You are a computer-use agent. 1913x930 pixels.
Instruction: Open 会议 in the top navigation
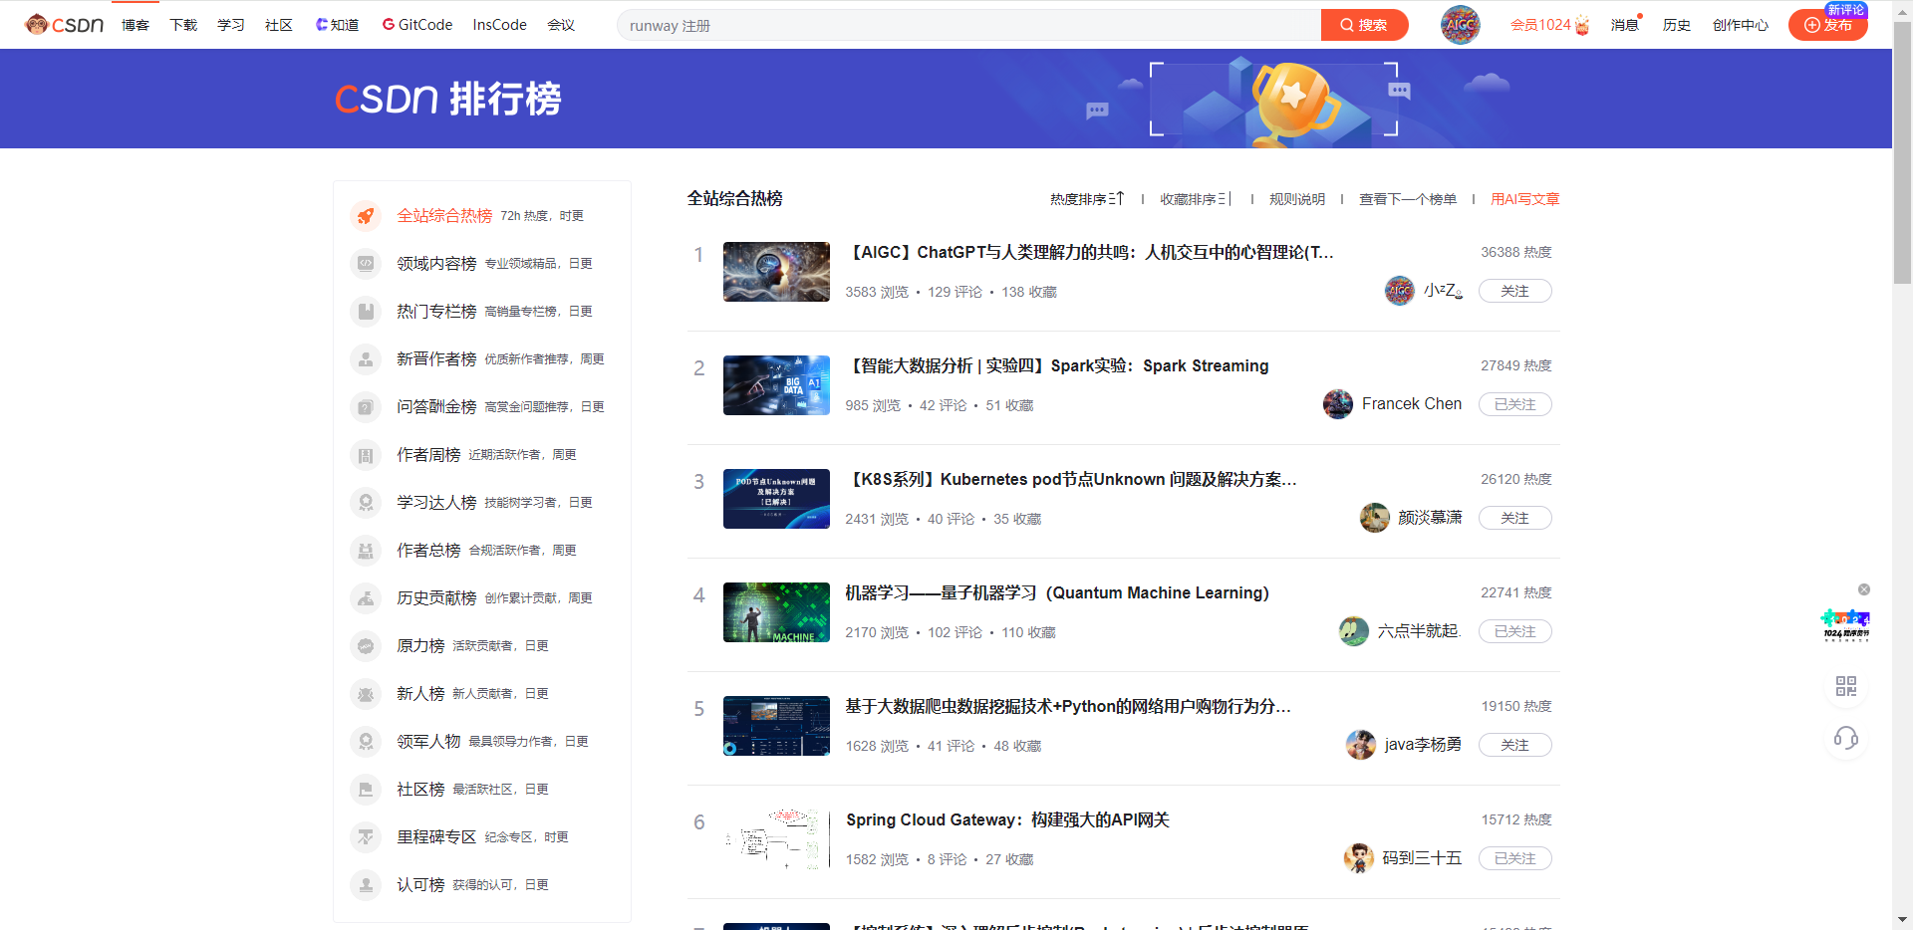[x=561, y=25]
